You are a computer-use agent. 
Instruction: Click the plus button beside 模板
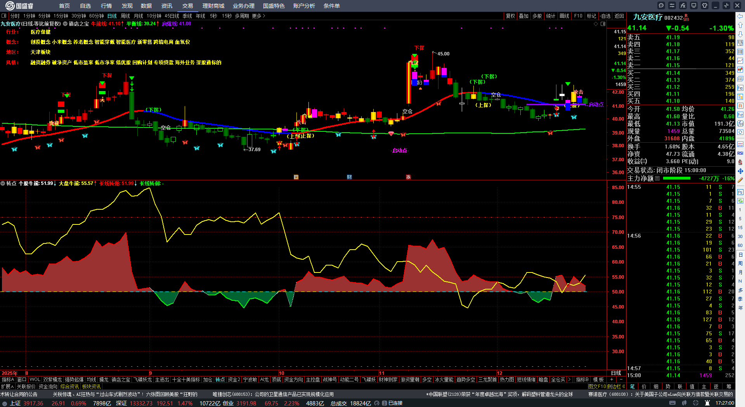(x=612, y=379)
